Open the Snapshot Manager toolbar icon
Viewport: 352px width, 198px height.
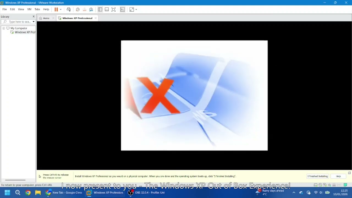point(91,9)
